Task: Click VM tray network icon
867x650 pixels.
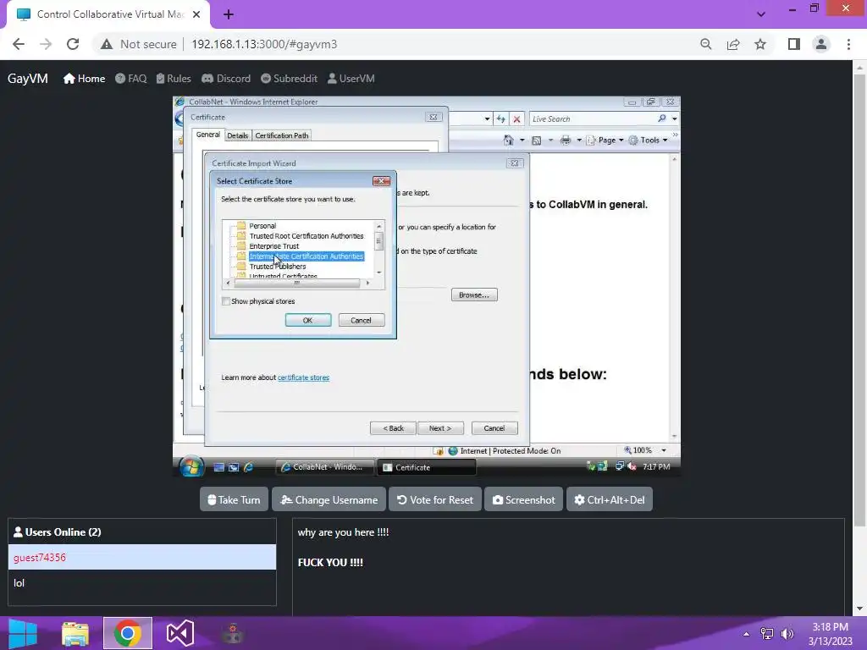Action: 620,466
